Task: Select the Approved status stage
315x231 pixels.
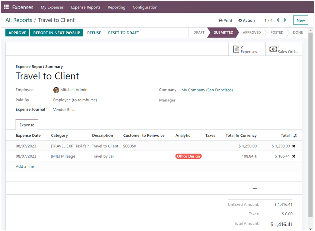Action: pyautogui.click(x=252, y=32)
